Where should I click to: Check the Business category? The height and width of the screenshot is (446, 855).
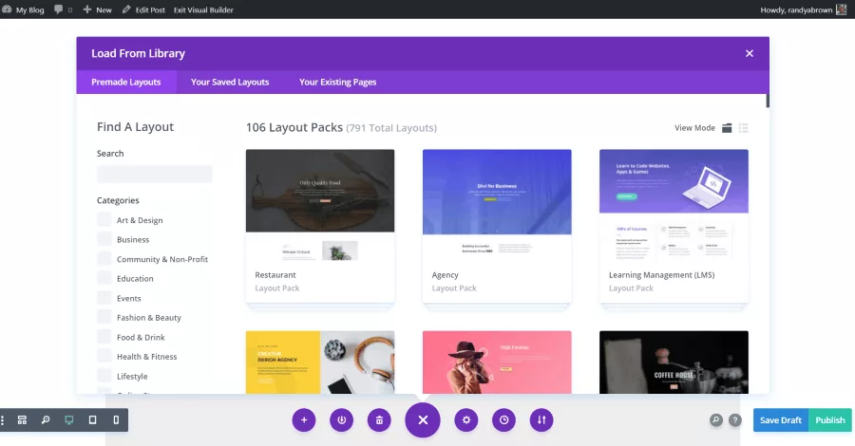coord(104,239)
